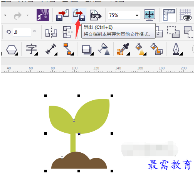This screenshot has height=177, width=195.
Task: Open the 75% zoom level dropdown arrow
Action: click(137, 15)
